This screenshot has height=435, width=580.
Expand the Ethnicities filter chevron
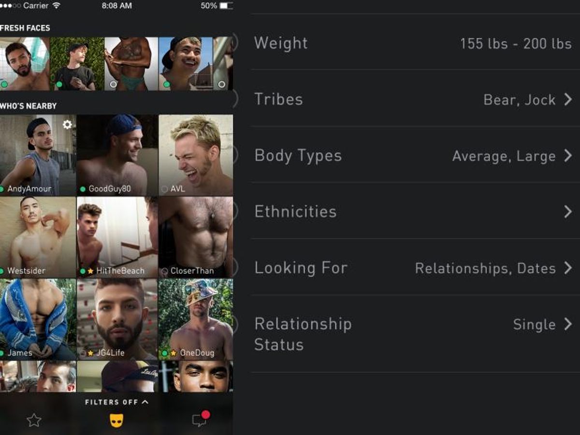click(568, 211)
